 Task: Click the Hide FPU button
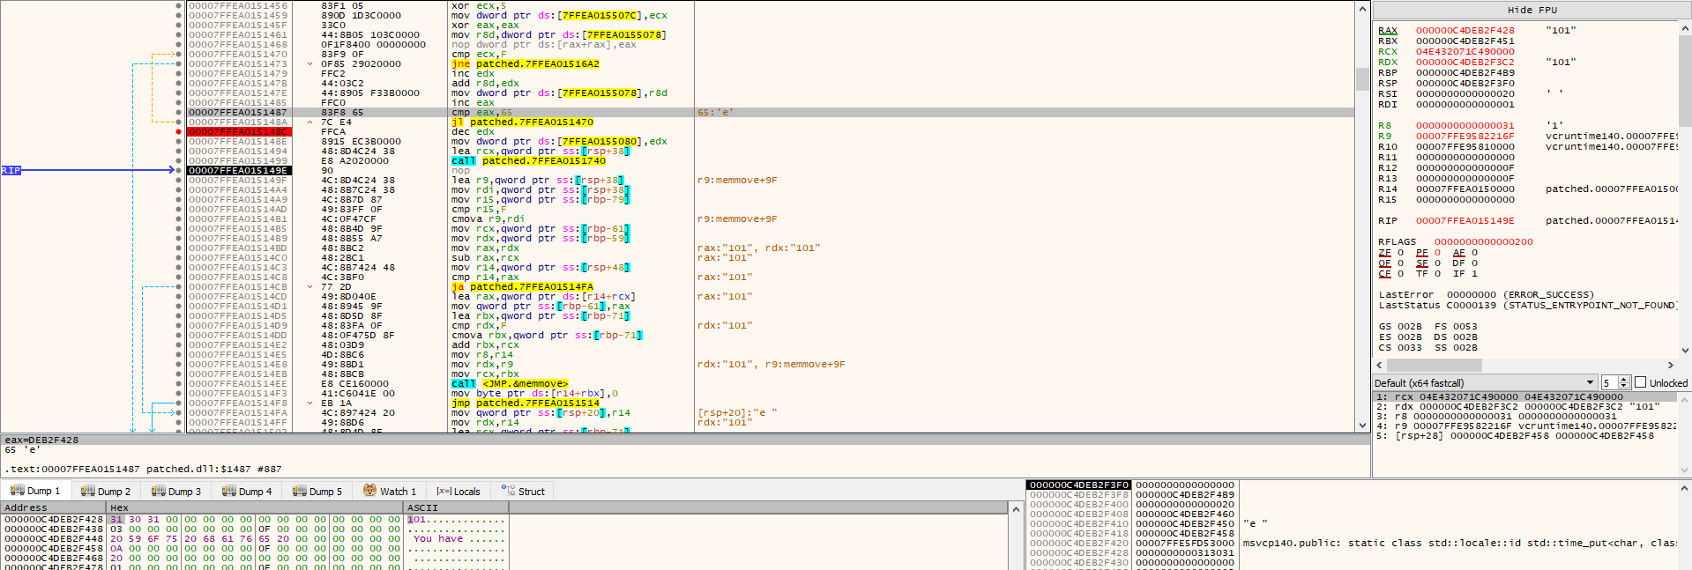[1532, 11]
